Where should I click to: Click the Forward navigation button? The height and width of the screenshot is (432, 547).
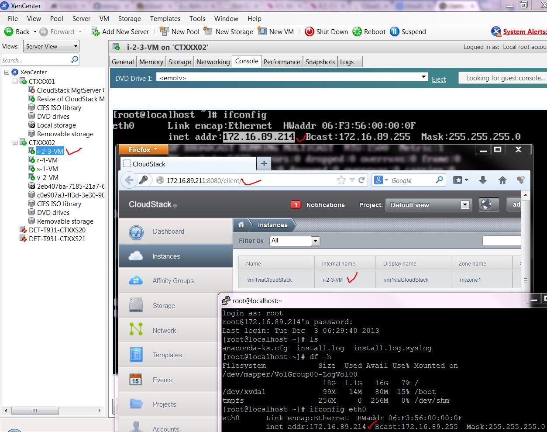click(57, 31)
